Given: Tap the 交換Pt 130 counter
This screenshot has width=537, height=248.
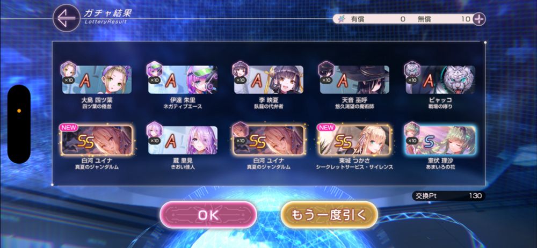Looking at the screenshot, I should [x=448, y=196].
